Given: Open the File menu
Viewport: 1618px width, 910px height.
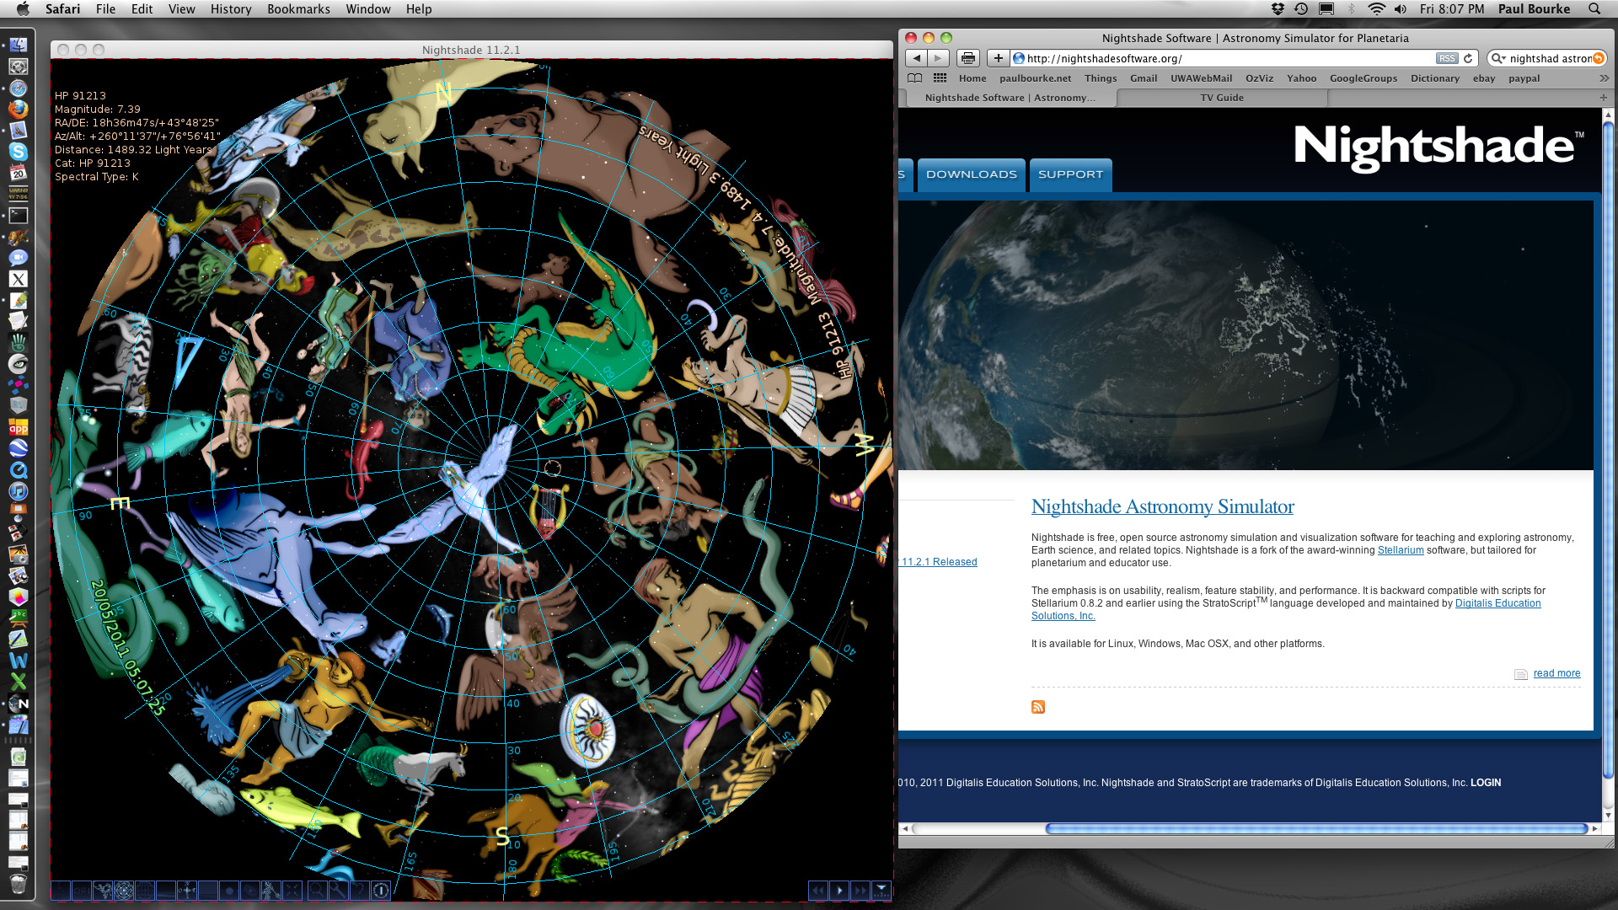Looking at the screenshot, I should tap(105, 9).
